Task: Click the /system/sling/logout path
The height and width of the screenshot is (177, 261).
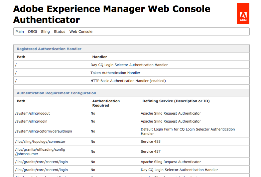Action: click(33, 113)
